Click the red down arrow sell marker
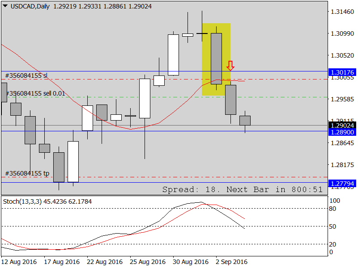 point(230,66)
